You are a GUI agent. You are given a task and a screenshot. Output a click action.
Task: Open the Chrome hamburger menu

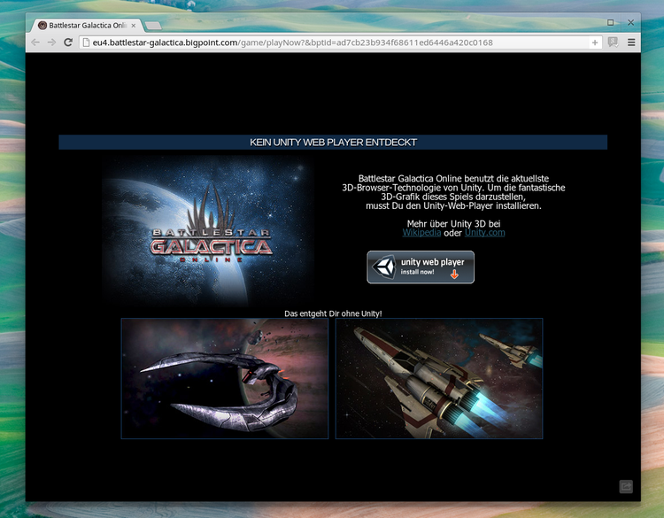coord(631,43)
